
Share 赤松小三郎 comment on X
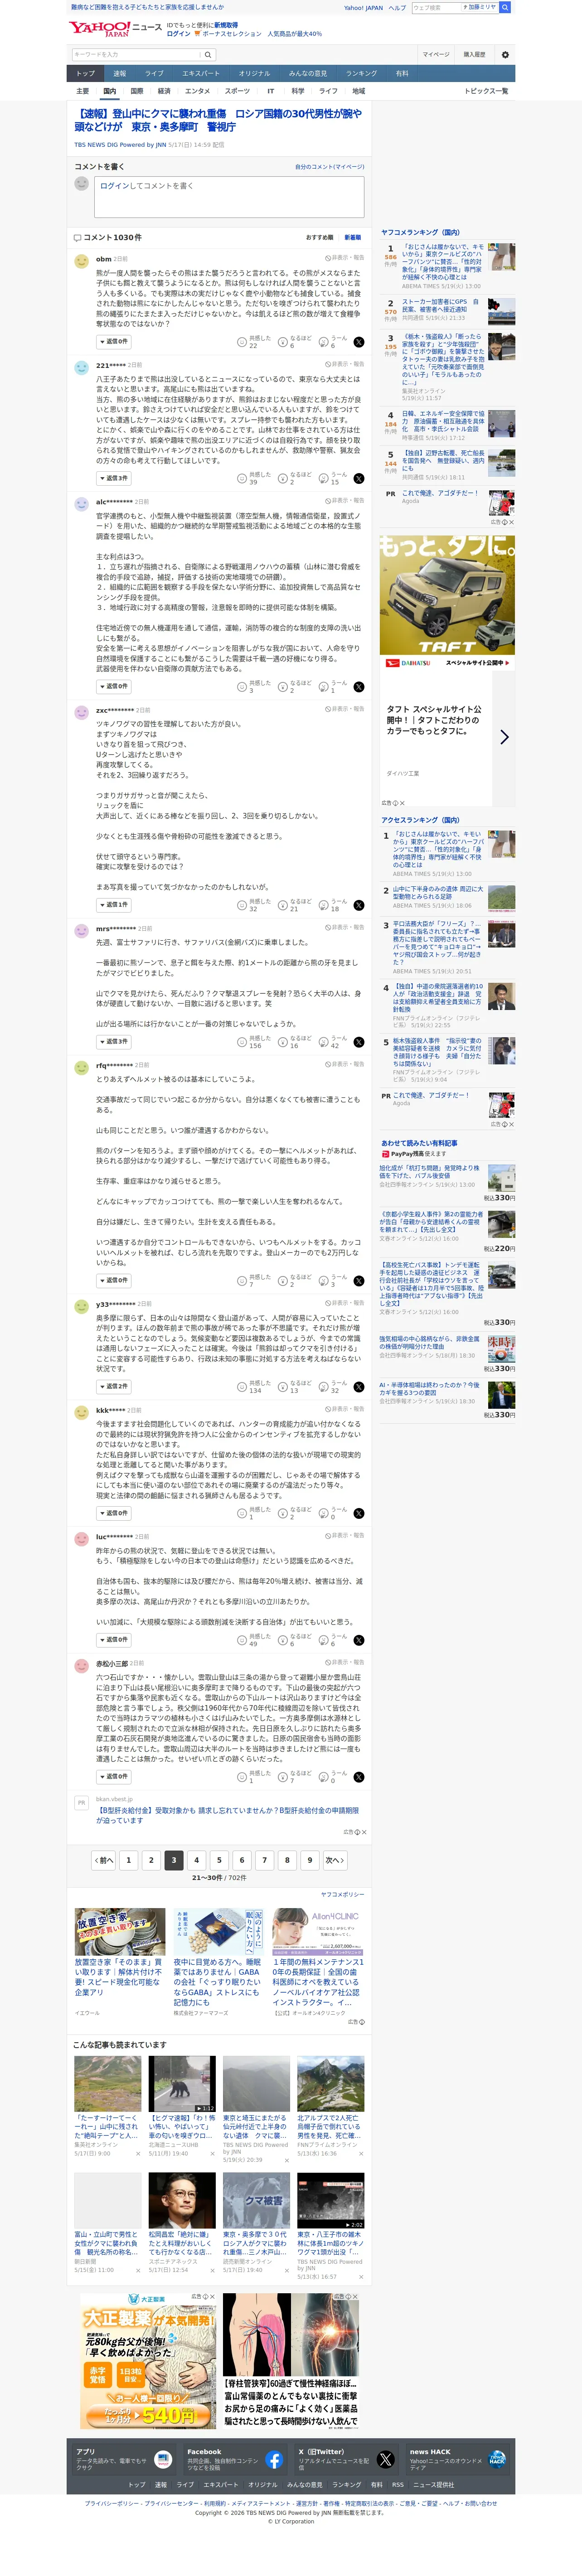tap(359, 1777)
